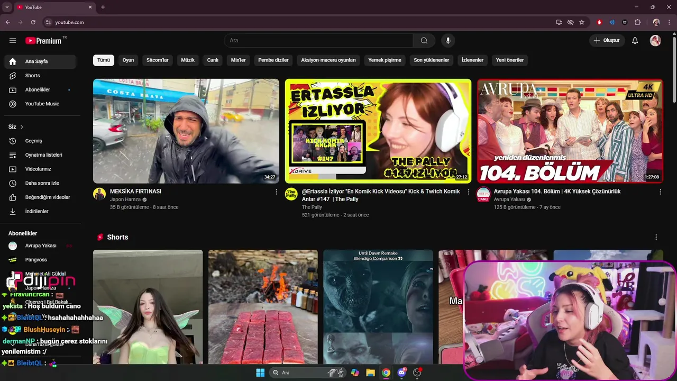Screen dimensions: 677x381
Task: Go back in the browser
Action: click(7, 22)
